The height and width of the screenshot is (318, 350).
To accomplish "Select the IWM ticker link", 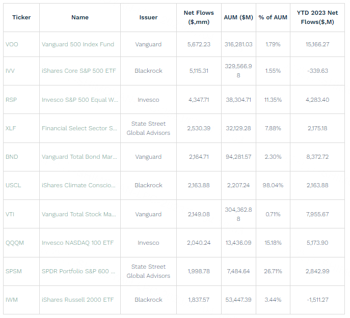I will [11, 300].
